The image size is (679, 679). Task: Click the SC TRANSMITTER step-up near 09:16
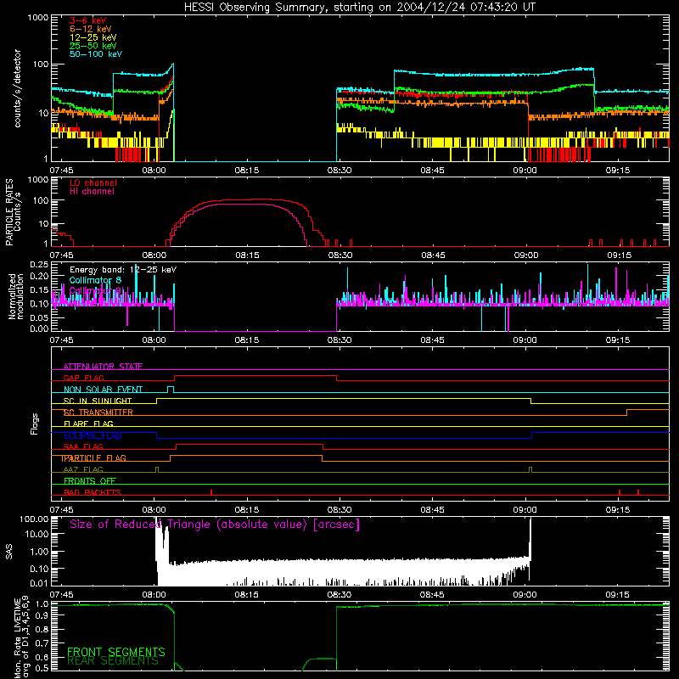click(x=627, y=412)
